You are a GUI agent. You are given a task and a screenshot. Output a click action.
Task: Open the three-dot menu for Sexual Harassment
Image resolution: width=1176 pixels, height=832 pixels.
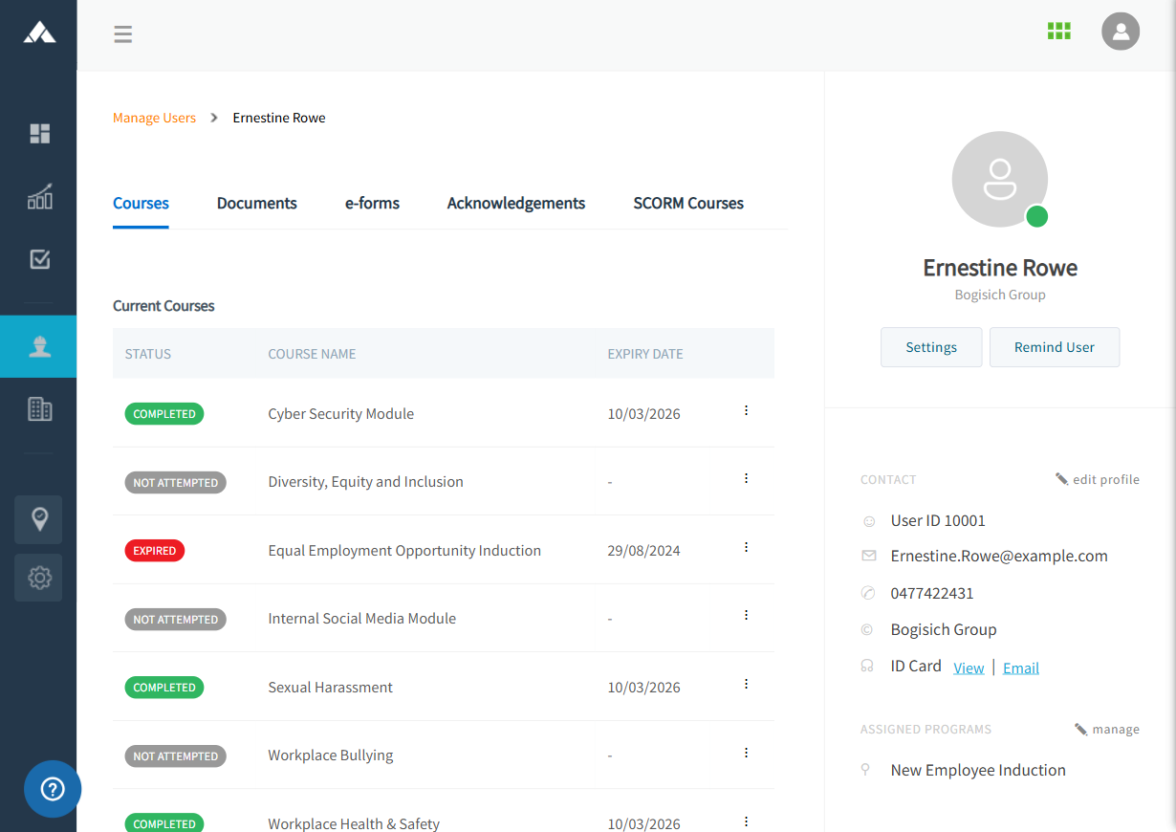tap(746, 685)
